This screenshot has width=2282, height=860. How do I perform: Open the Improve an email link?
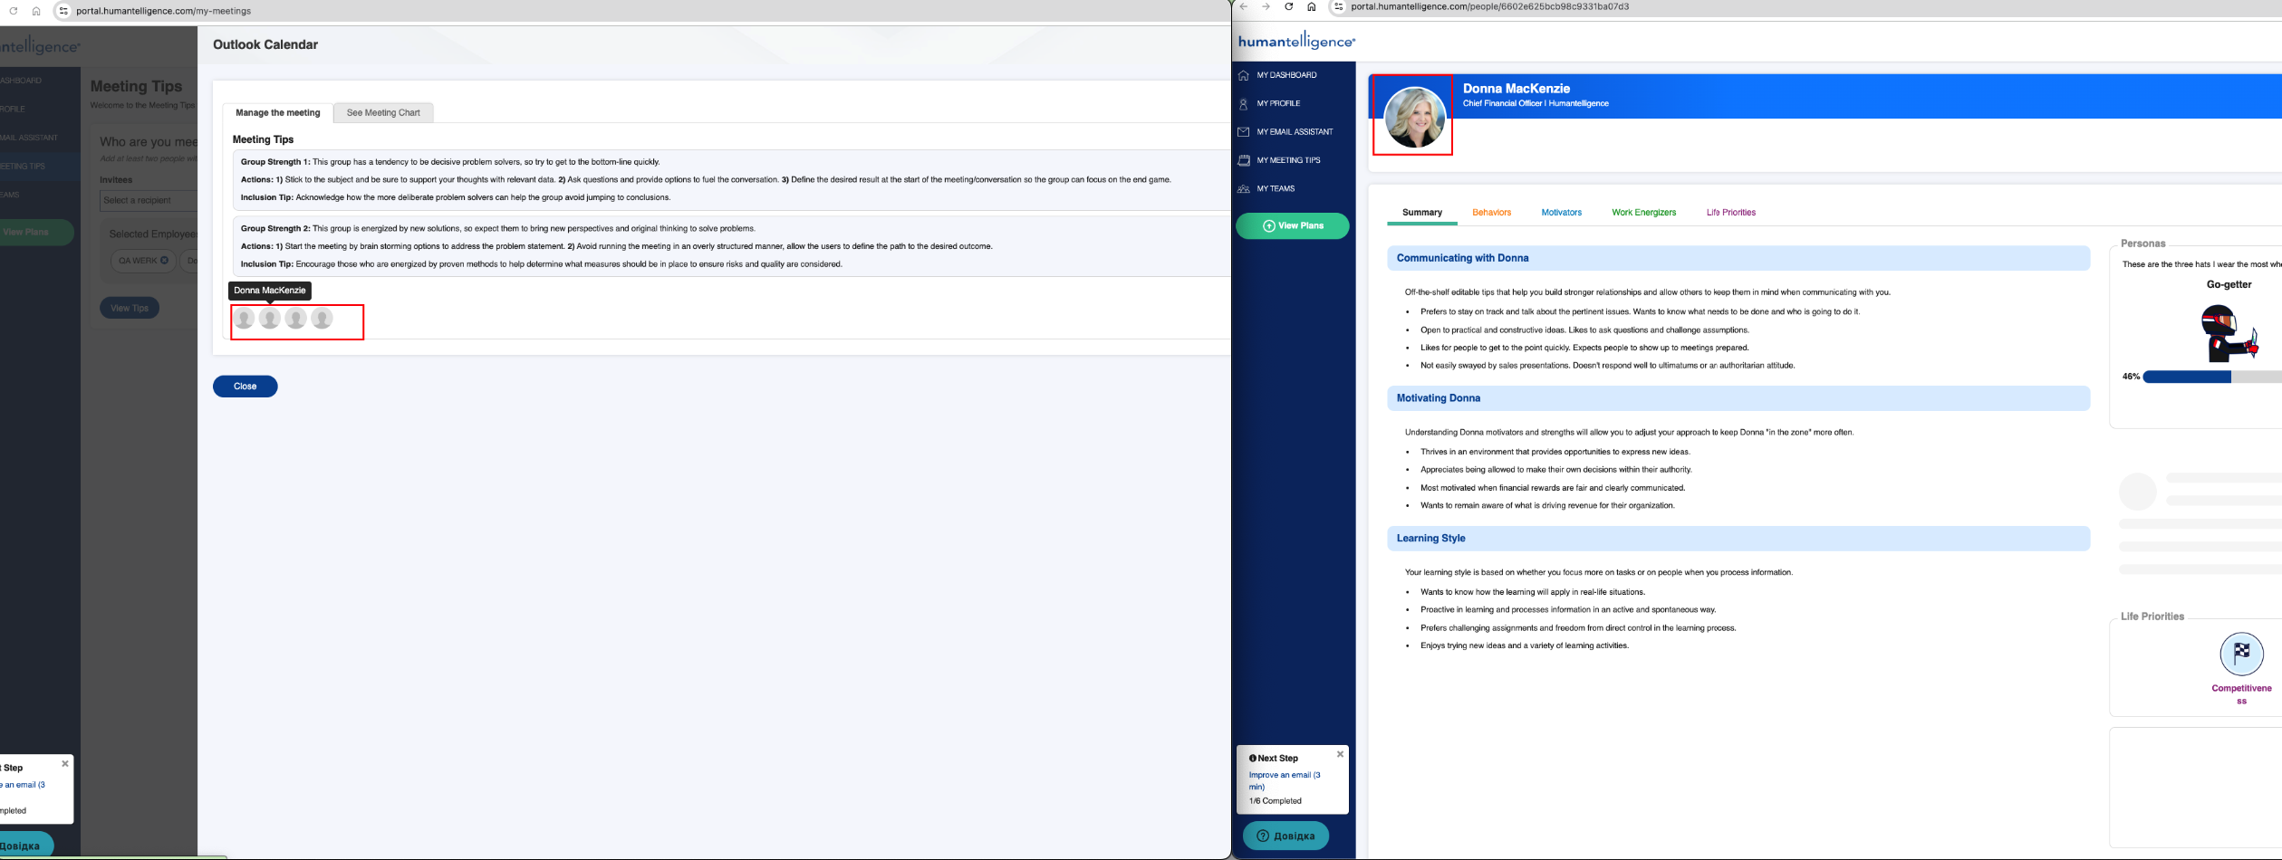coord(1284,780)
